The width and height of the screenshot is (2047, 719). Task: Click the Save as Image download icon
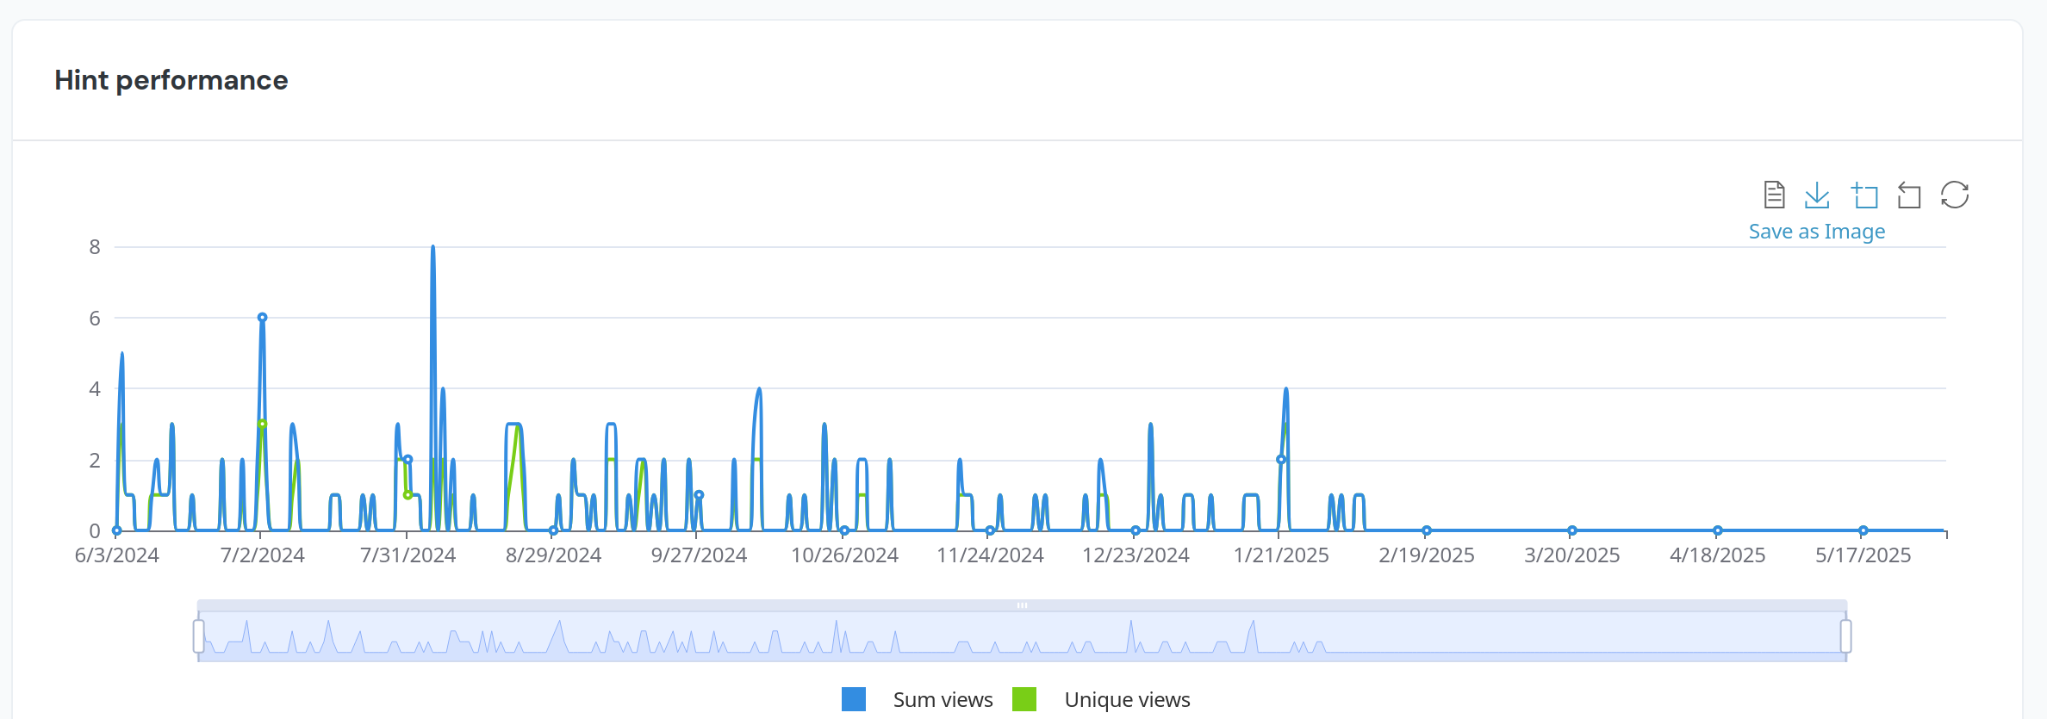click(1817, 195)
